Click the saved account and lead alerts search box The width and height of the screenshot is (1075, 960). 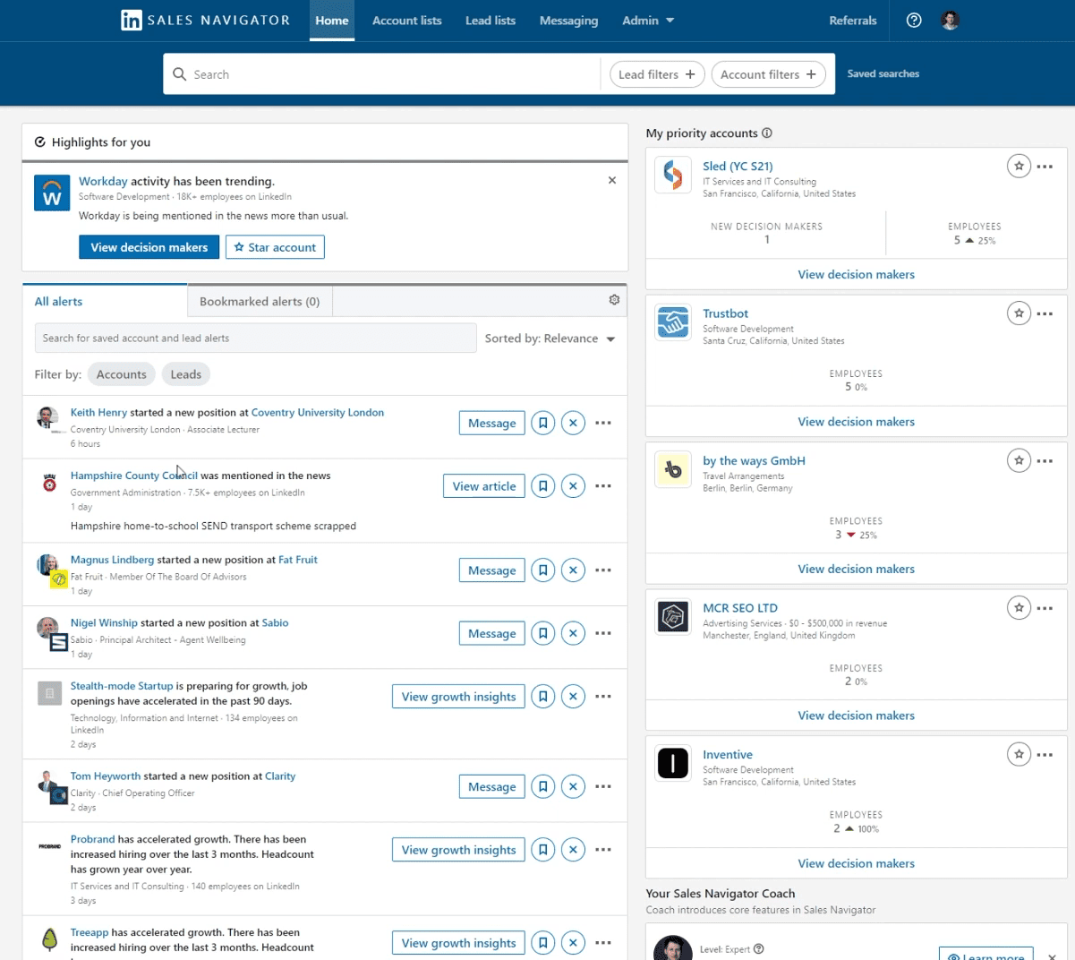255,338
